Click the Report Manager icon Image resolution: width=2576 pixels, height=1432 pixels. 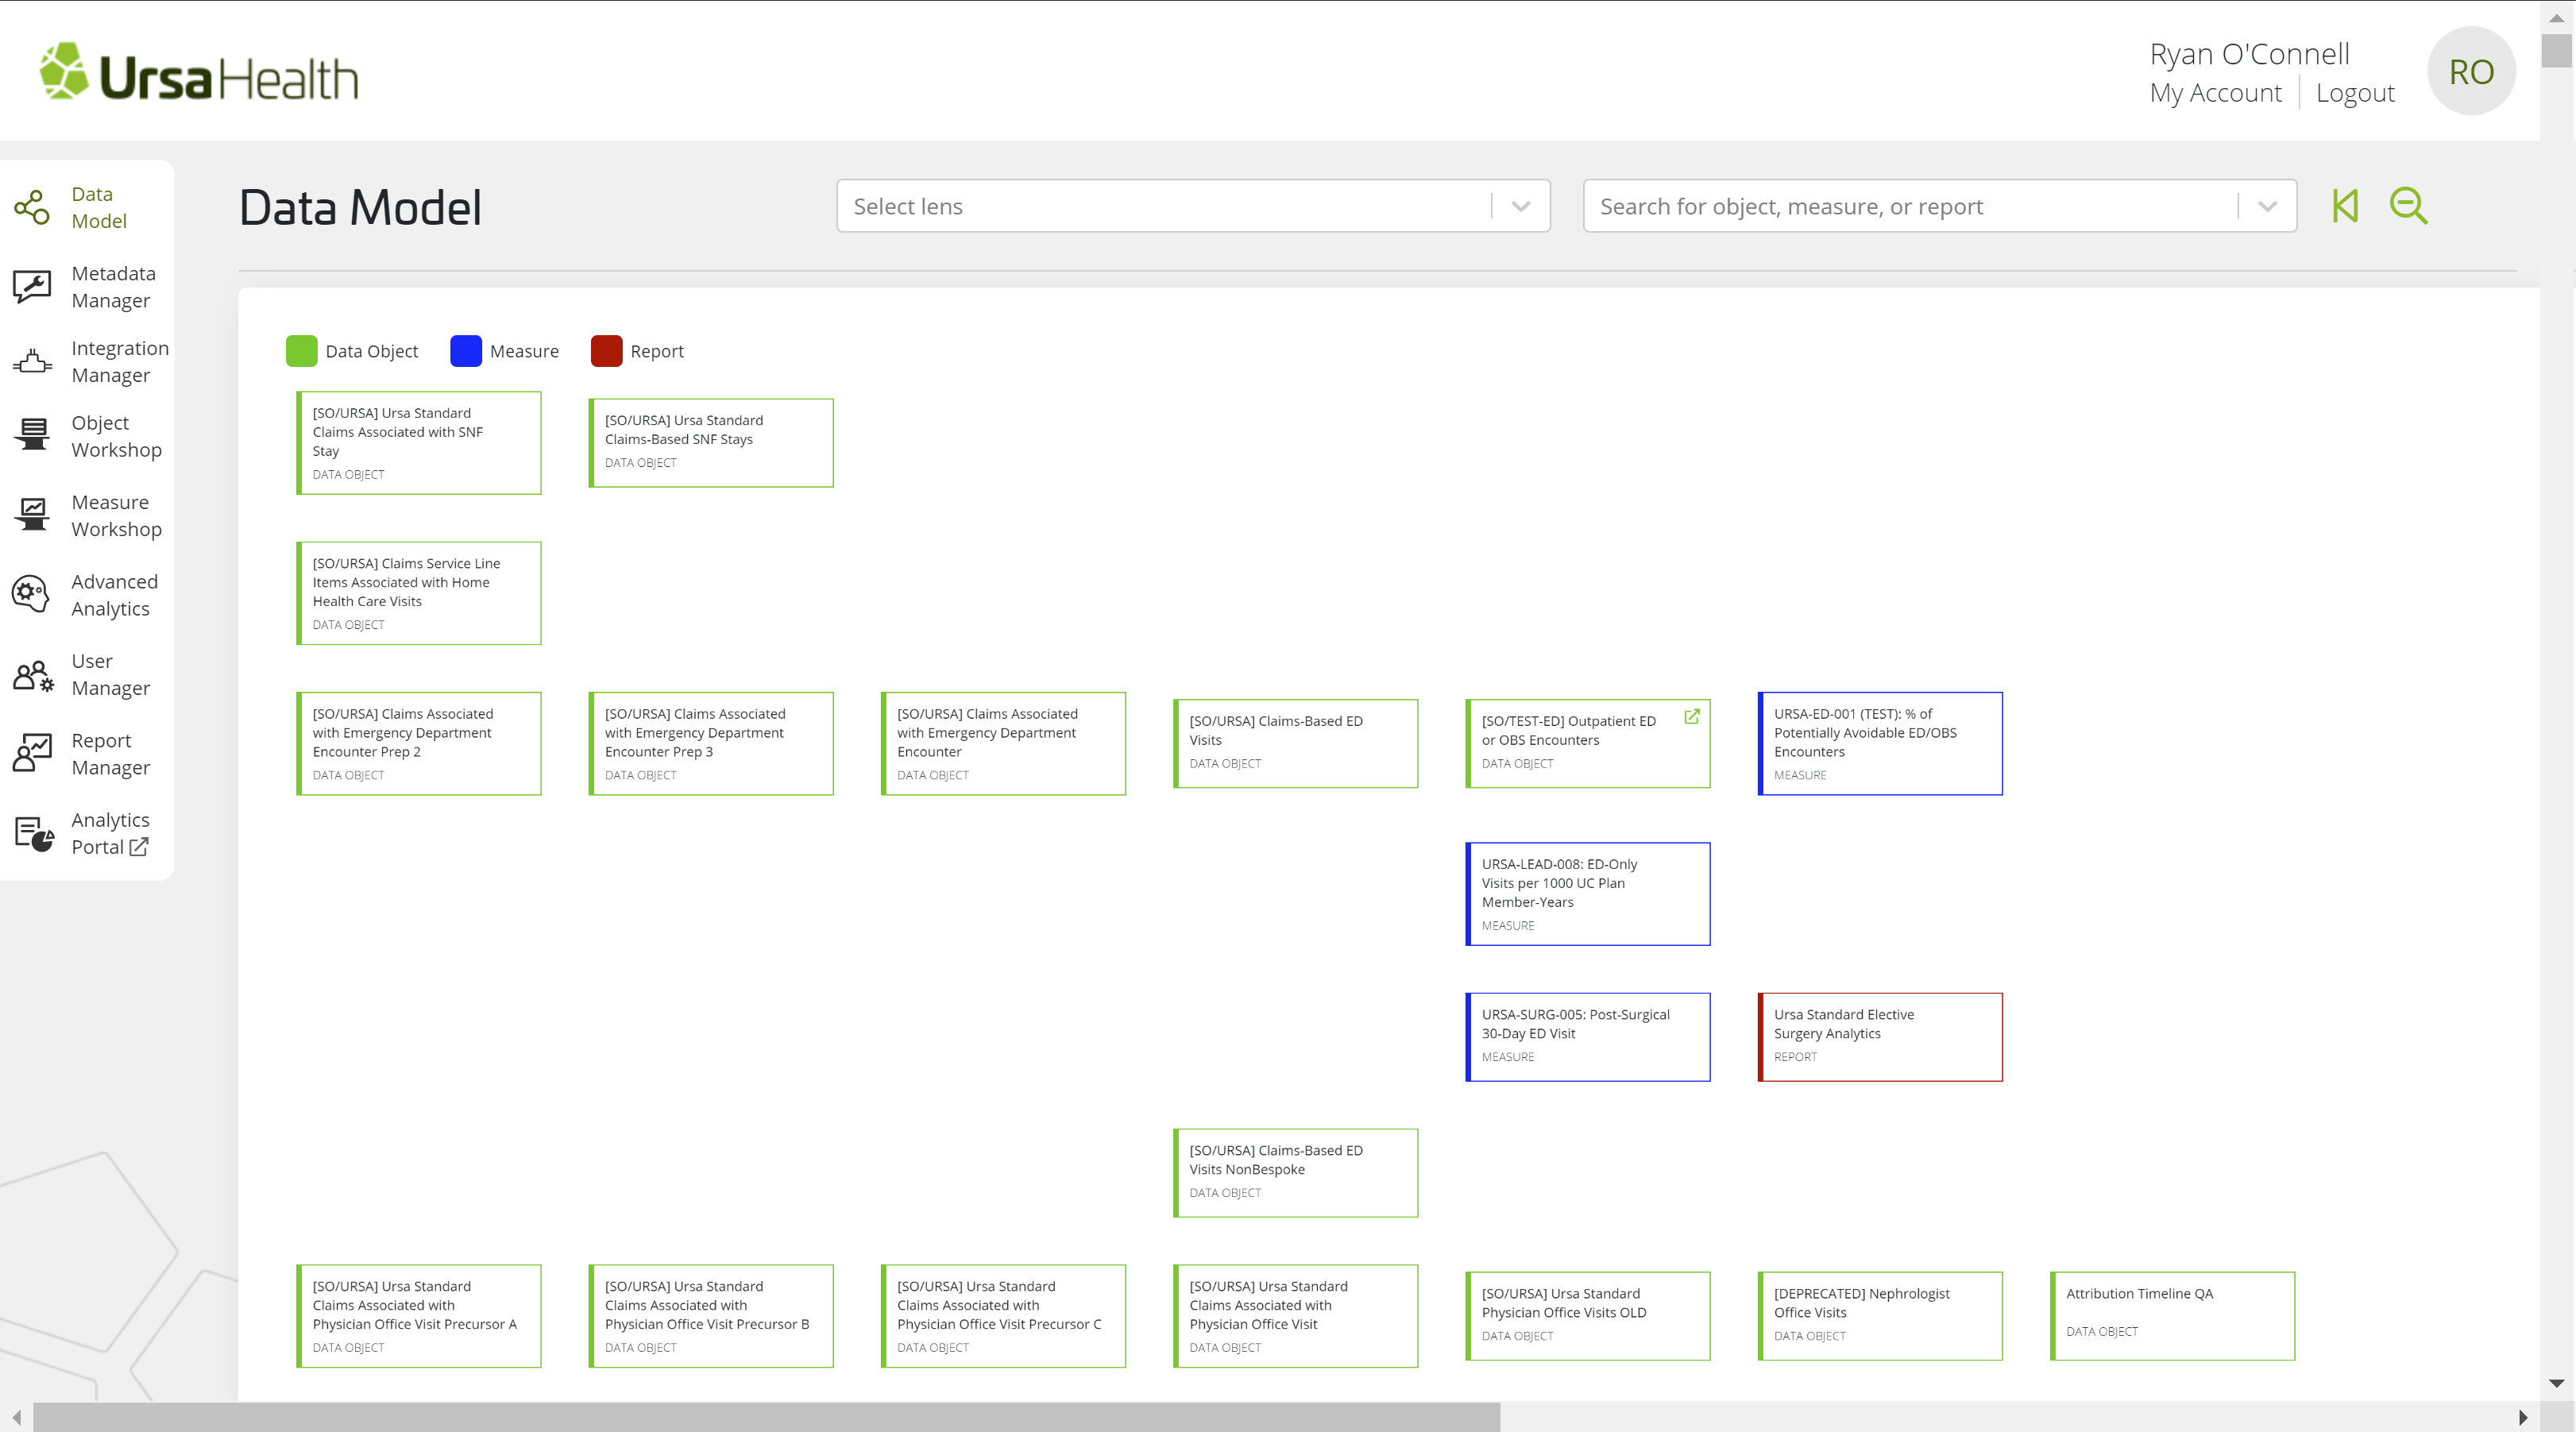32,753
